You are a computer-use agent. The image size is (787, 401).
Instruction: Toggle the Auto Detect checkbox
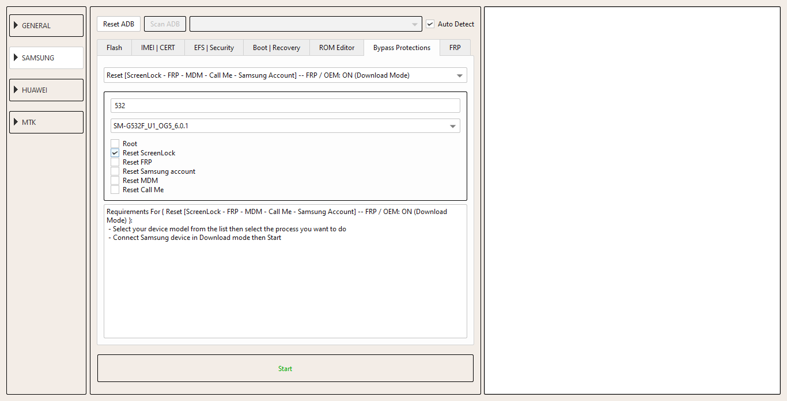[x=430, y=24]
